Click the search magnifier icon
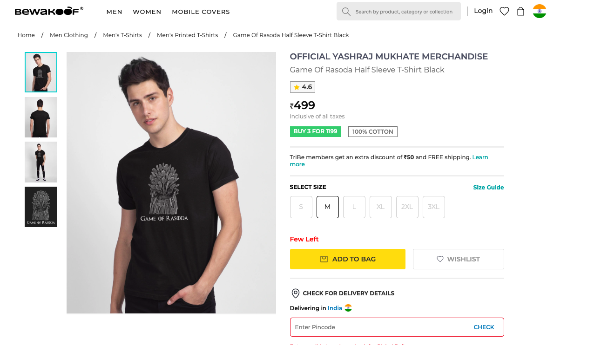This screenshot has width=601, height=345. (x=346, y=12)
